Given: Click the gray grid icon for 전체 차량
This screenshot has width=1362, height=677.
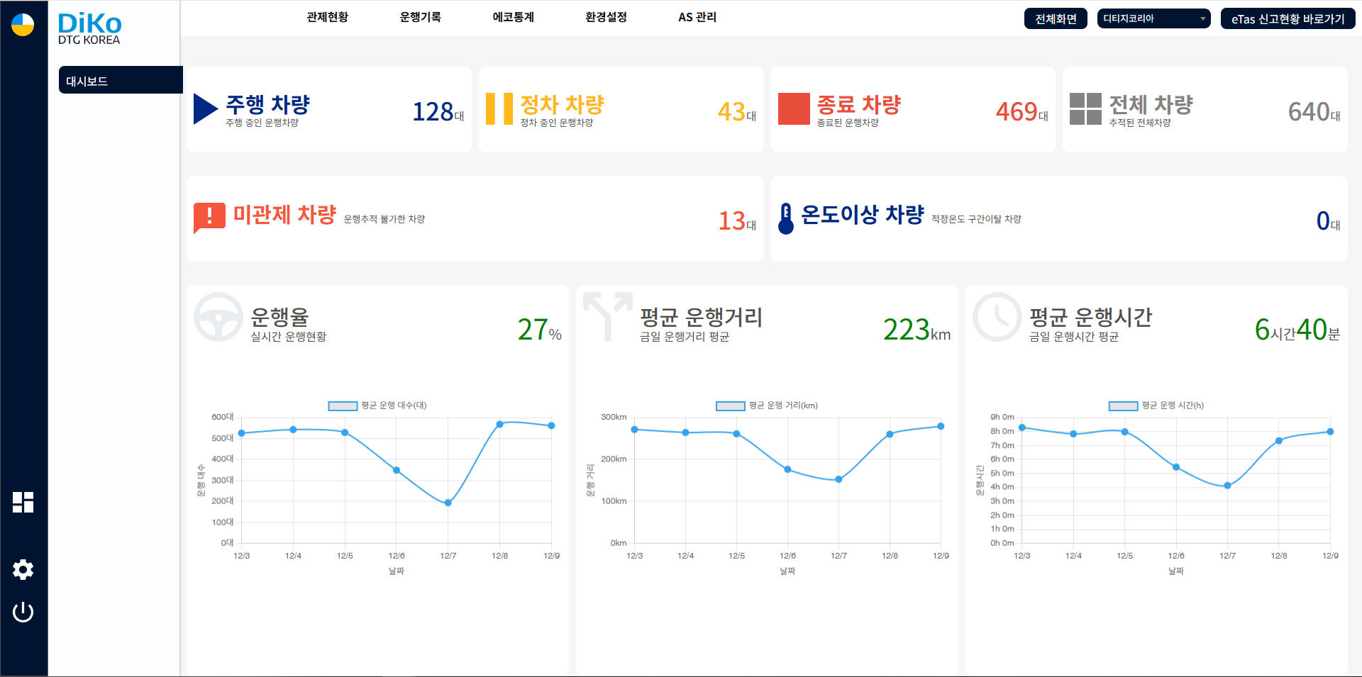Looking at the screenshot, I should 1085,109.
